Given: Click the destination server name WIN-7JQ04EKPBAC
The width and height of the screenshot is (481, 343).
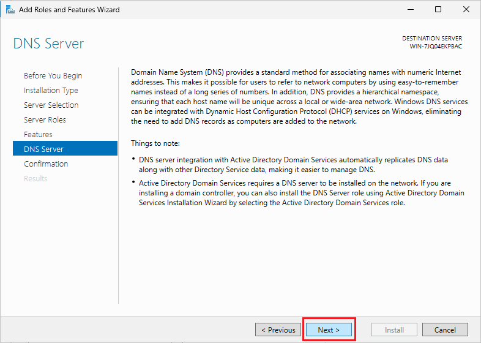Looking at the screenshot, I should click(x=436, y=47).
